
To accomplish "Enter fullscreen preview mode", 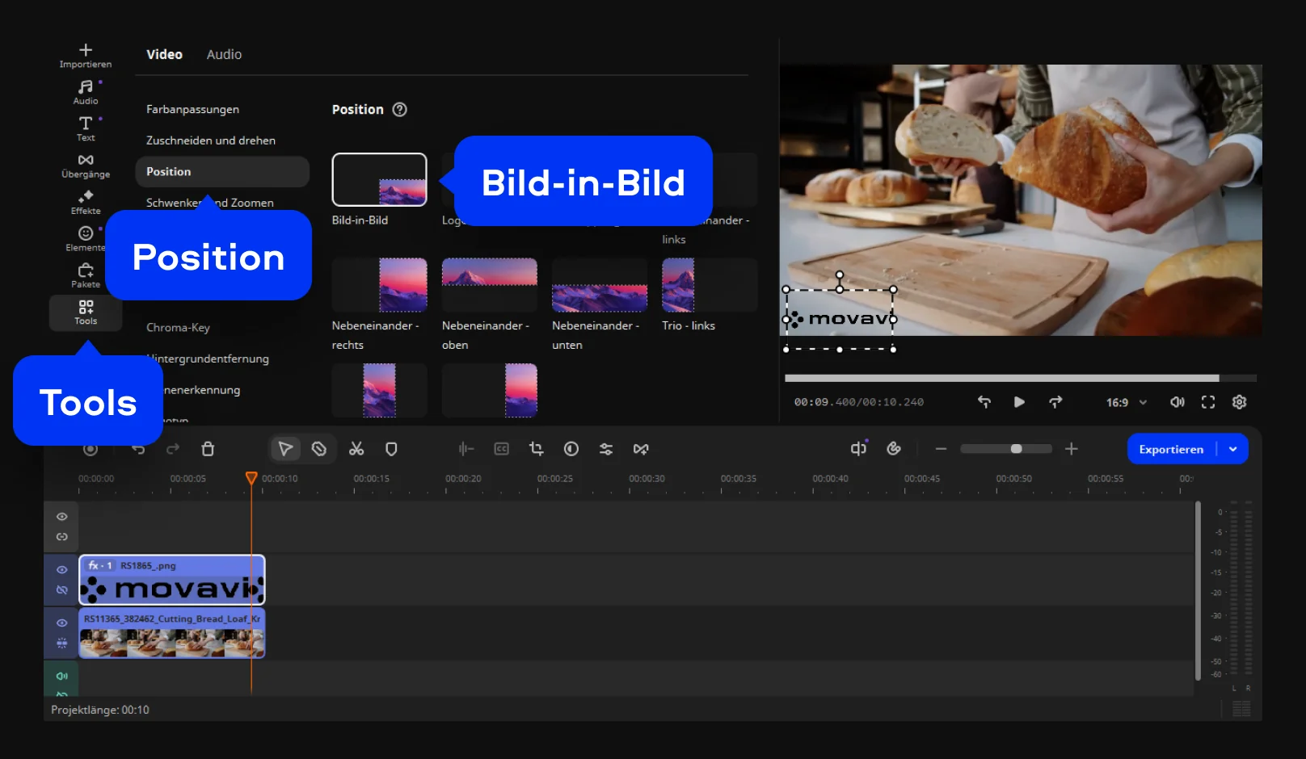I will 1208,402.
